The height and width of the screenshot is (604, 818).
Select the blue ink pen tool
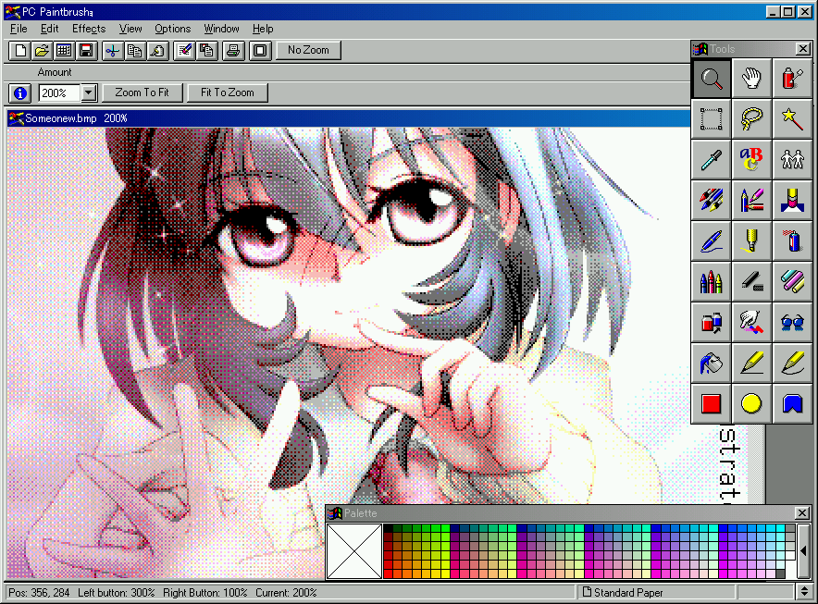click(711, 241)
